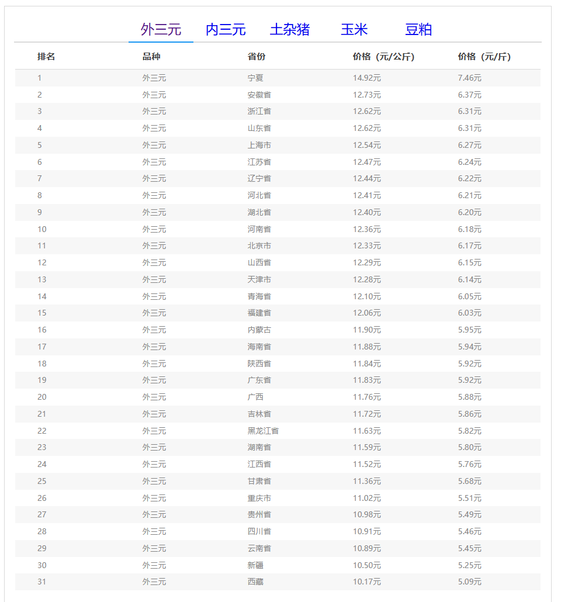Click the 14.92元 price cell
Image resolution: width=561 pixels, height=602 pixels.
[x=366, y=78]
